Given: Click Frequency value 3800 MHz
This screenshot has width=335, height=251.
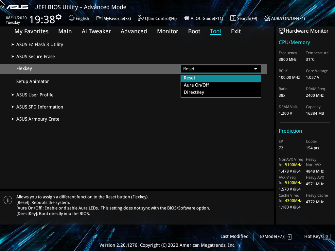Looking at the screenshot, I should click(x=287, y=59).
